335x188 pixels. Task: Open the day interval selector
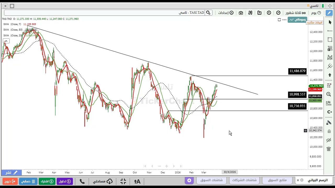coord(316,13)
